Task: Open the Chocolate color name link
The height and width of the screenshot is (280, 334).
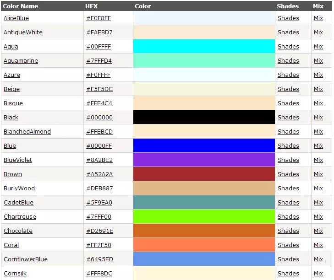Action: click(x=18, y=231)
